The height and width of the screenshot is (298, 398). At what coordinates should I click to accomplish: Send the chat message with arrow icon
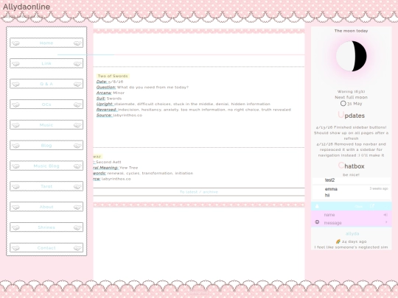[386, 222]
